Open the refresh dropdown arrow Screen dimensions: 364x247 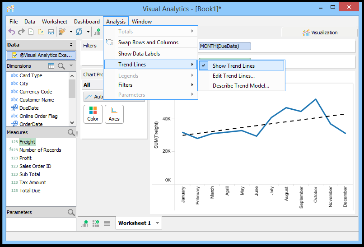point(88,32)
